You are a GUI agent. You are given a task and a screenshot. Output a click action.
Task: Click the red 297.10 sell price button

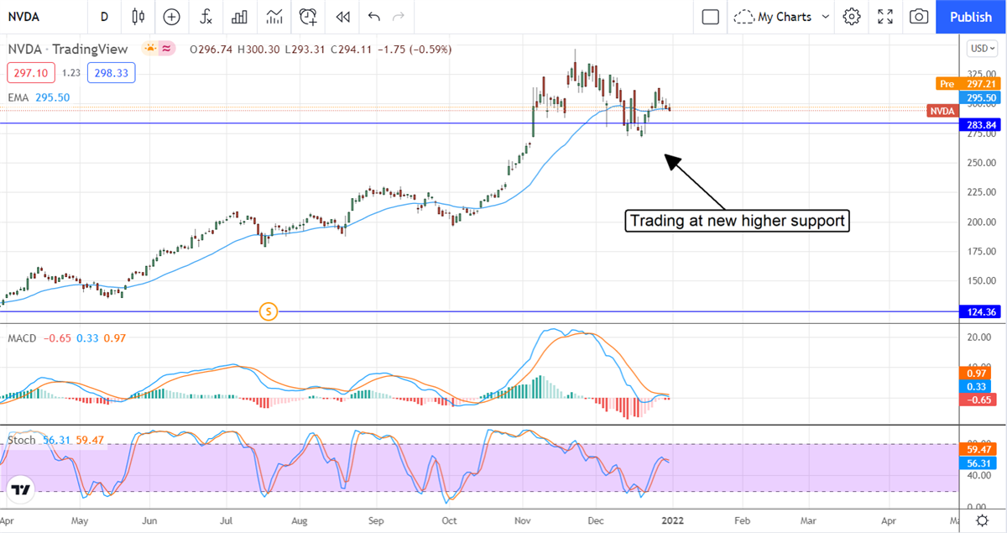coord(31,73)
